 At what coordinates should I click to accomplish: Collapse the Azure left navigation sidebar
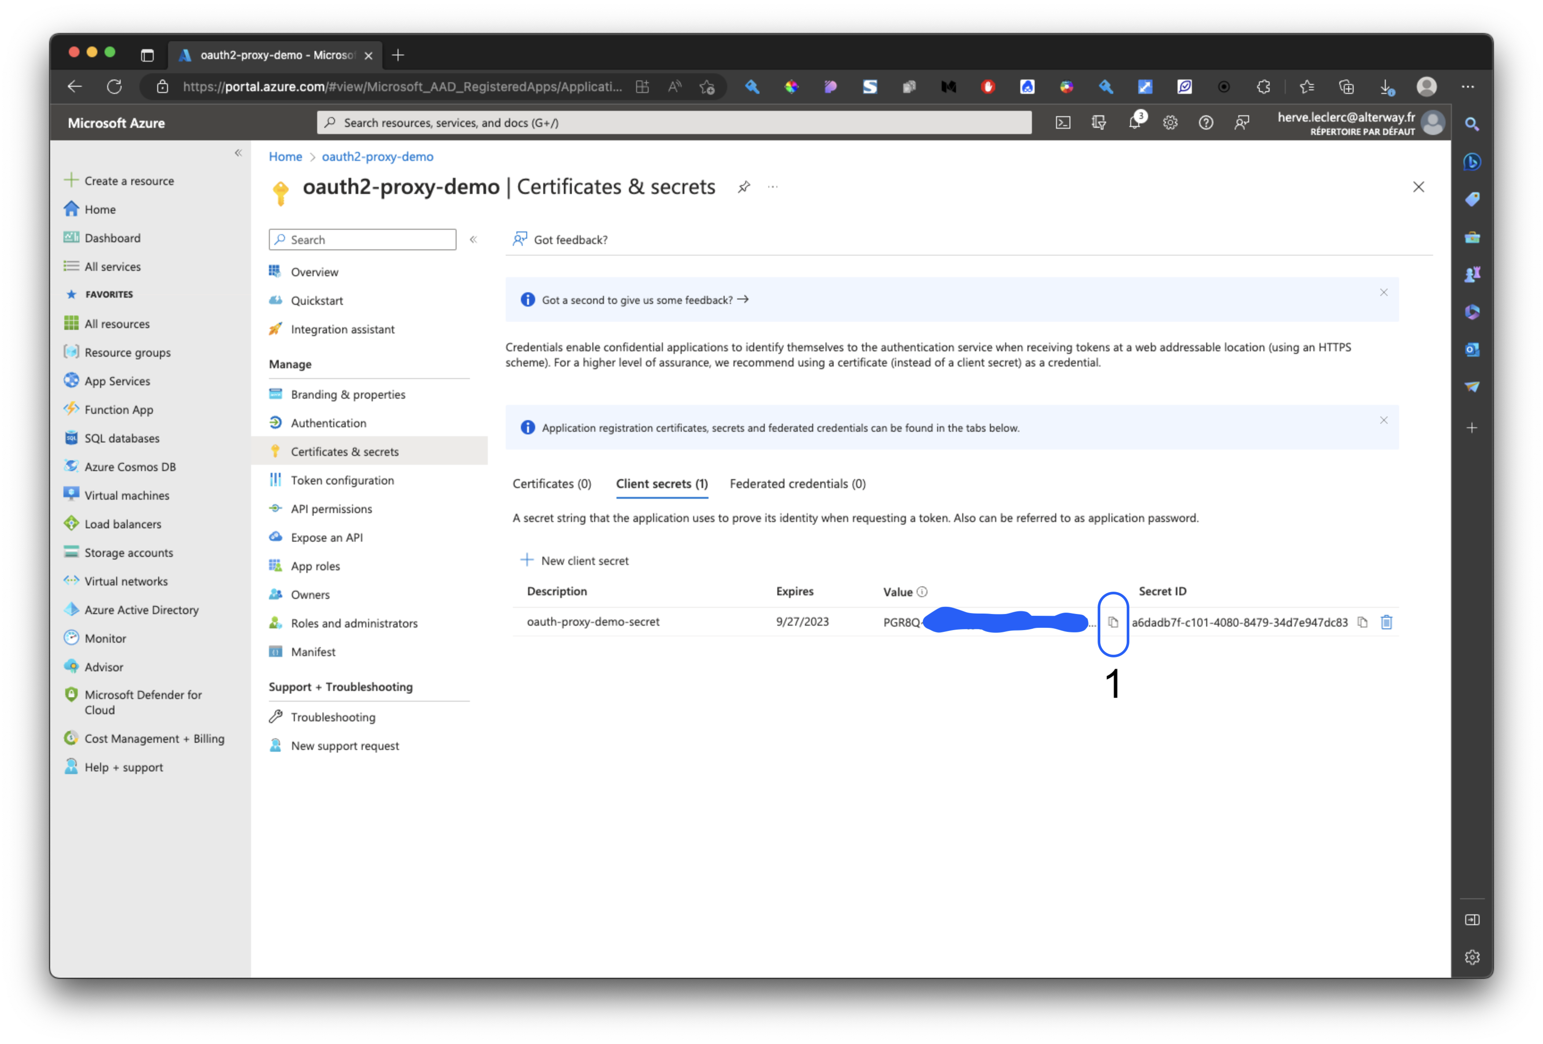(239, 153)
